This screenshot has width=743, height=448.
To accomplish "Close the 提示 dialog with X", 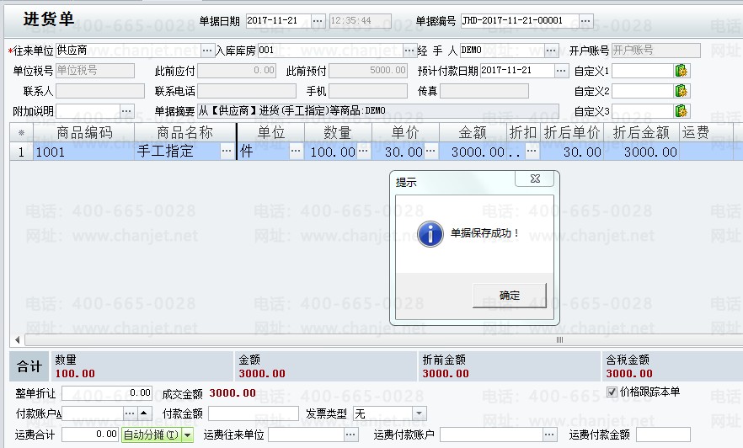I will 535,179.
